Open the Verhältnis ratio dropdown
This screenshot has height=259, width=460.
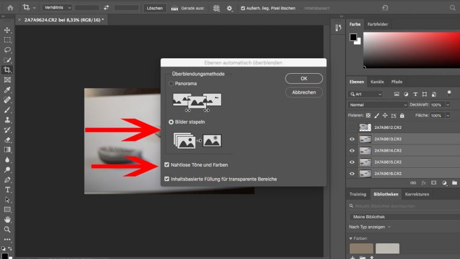(x=59, y=8)
